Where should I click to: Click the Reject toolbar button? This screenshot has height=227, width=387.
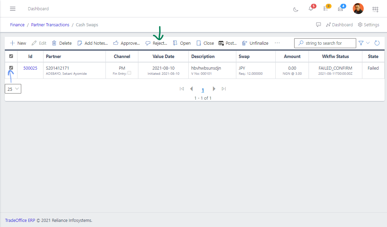156,43
